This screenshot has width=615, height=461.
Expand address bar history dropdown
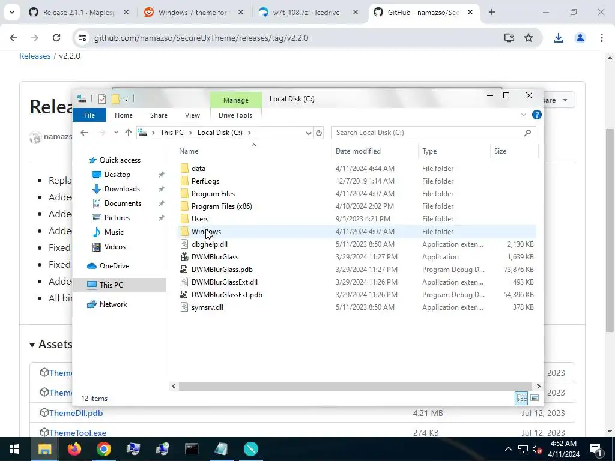click(x=308, y=133)
